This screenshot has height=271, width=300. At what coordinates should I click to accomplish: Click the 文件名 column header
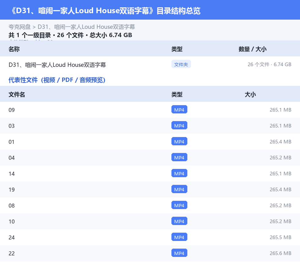[x=17, y=94]
